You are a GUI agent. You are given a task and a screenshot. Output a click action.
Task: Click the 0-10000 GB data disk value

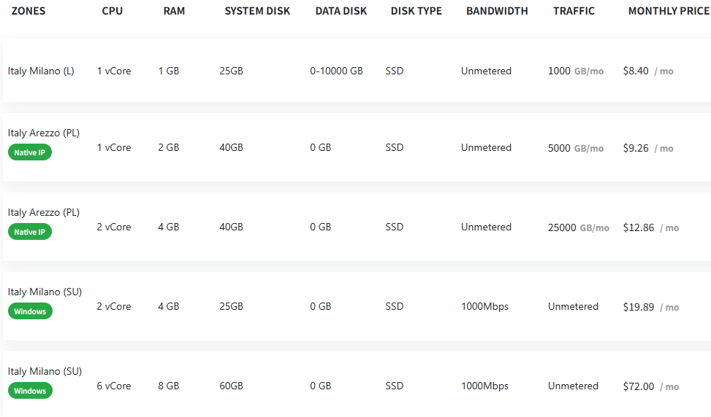(x=336, y=71)
